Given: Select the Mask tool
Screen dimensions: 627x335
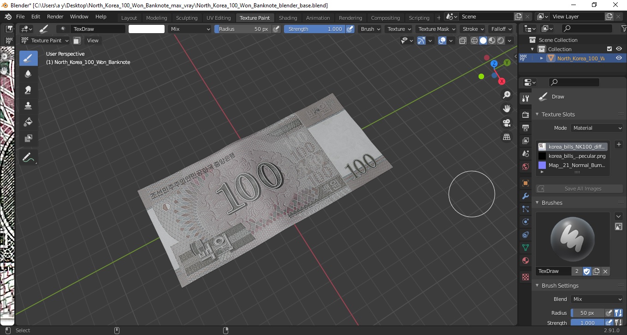Looking at the screenshot, I should 28,138.
